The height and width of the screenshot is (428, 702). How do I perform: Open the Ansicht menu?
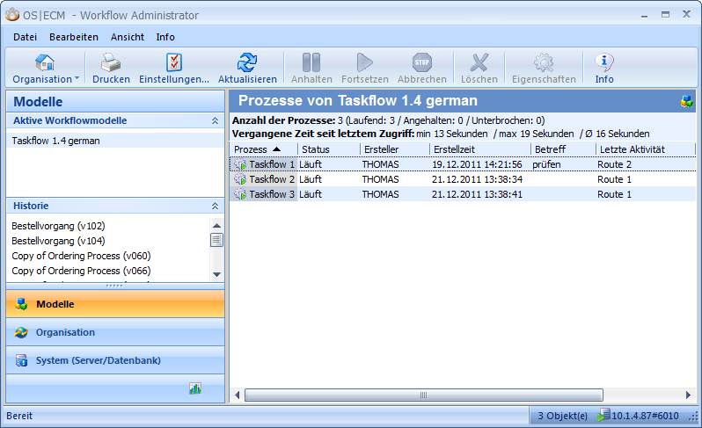click(128, 37)
